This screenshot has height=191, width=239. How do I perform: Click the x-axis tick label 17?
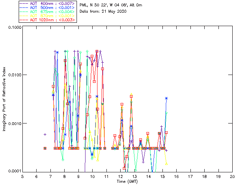click(x=190, y=176)
